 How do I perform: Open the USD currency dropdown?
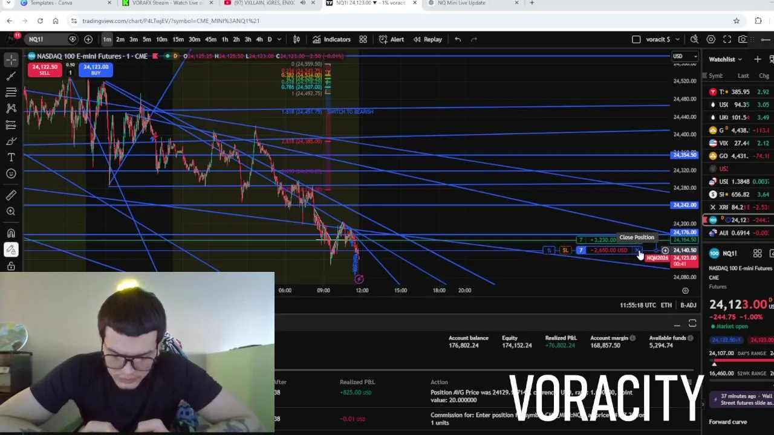tap(685, 56)
